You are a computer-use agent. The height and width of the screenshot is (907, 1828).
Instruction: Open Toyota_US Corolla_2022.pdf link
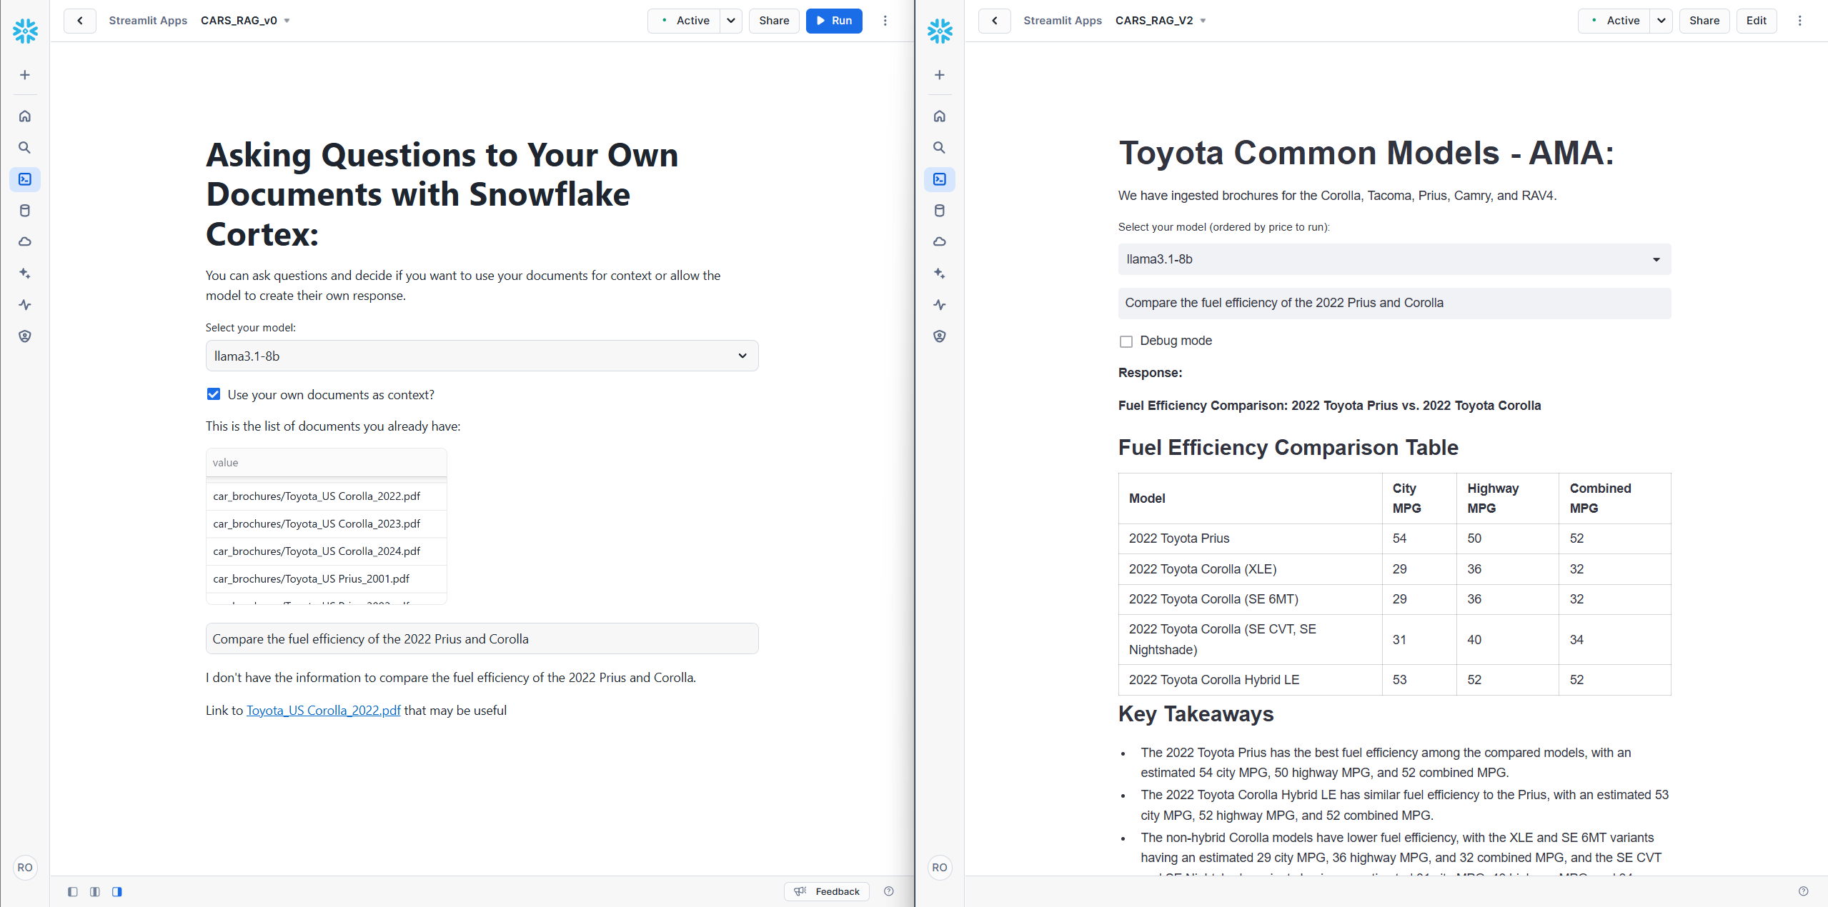pyautogui.click(x=324, y=711)
